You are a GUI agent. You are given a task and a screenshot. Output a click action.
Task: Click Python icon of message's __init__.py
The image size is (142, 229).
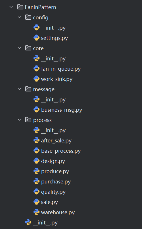pyautogui.click(x=36, y=99)
